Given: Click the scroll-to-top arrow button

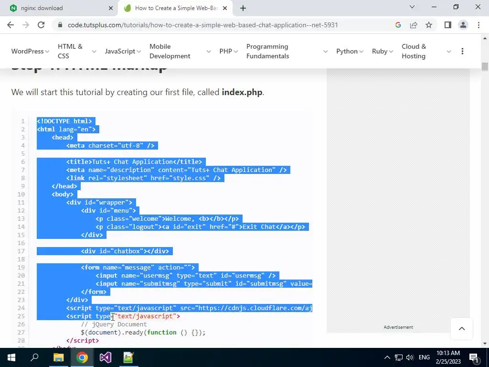Looking at the screenshot, I should (462, 329).
